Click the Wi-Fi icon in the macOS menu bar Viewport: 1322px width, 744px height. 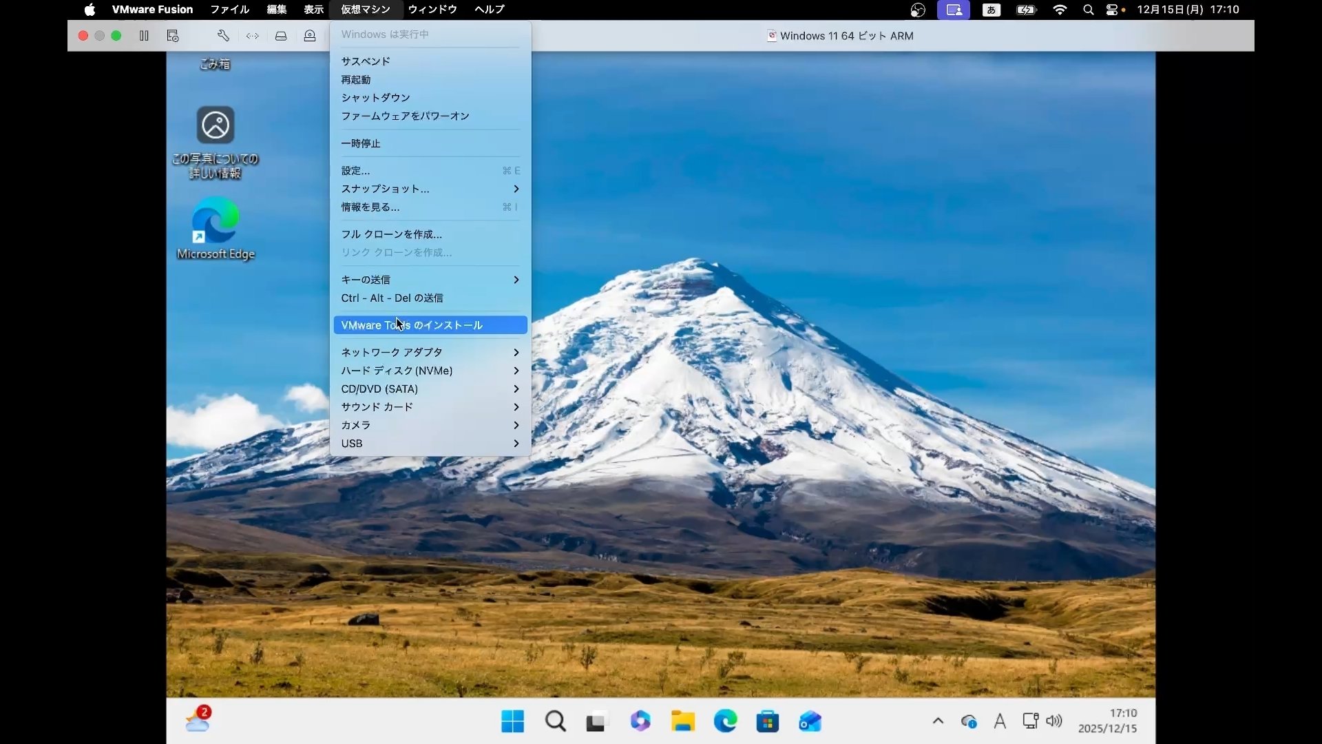click(1060, 10)
